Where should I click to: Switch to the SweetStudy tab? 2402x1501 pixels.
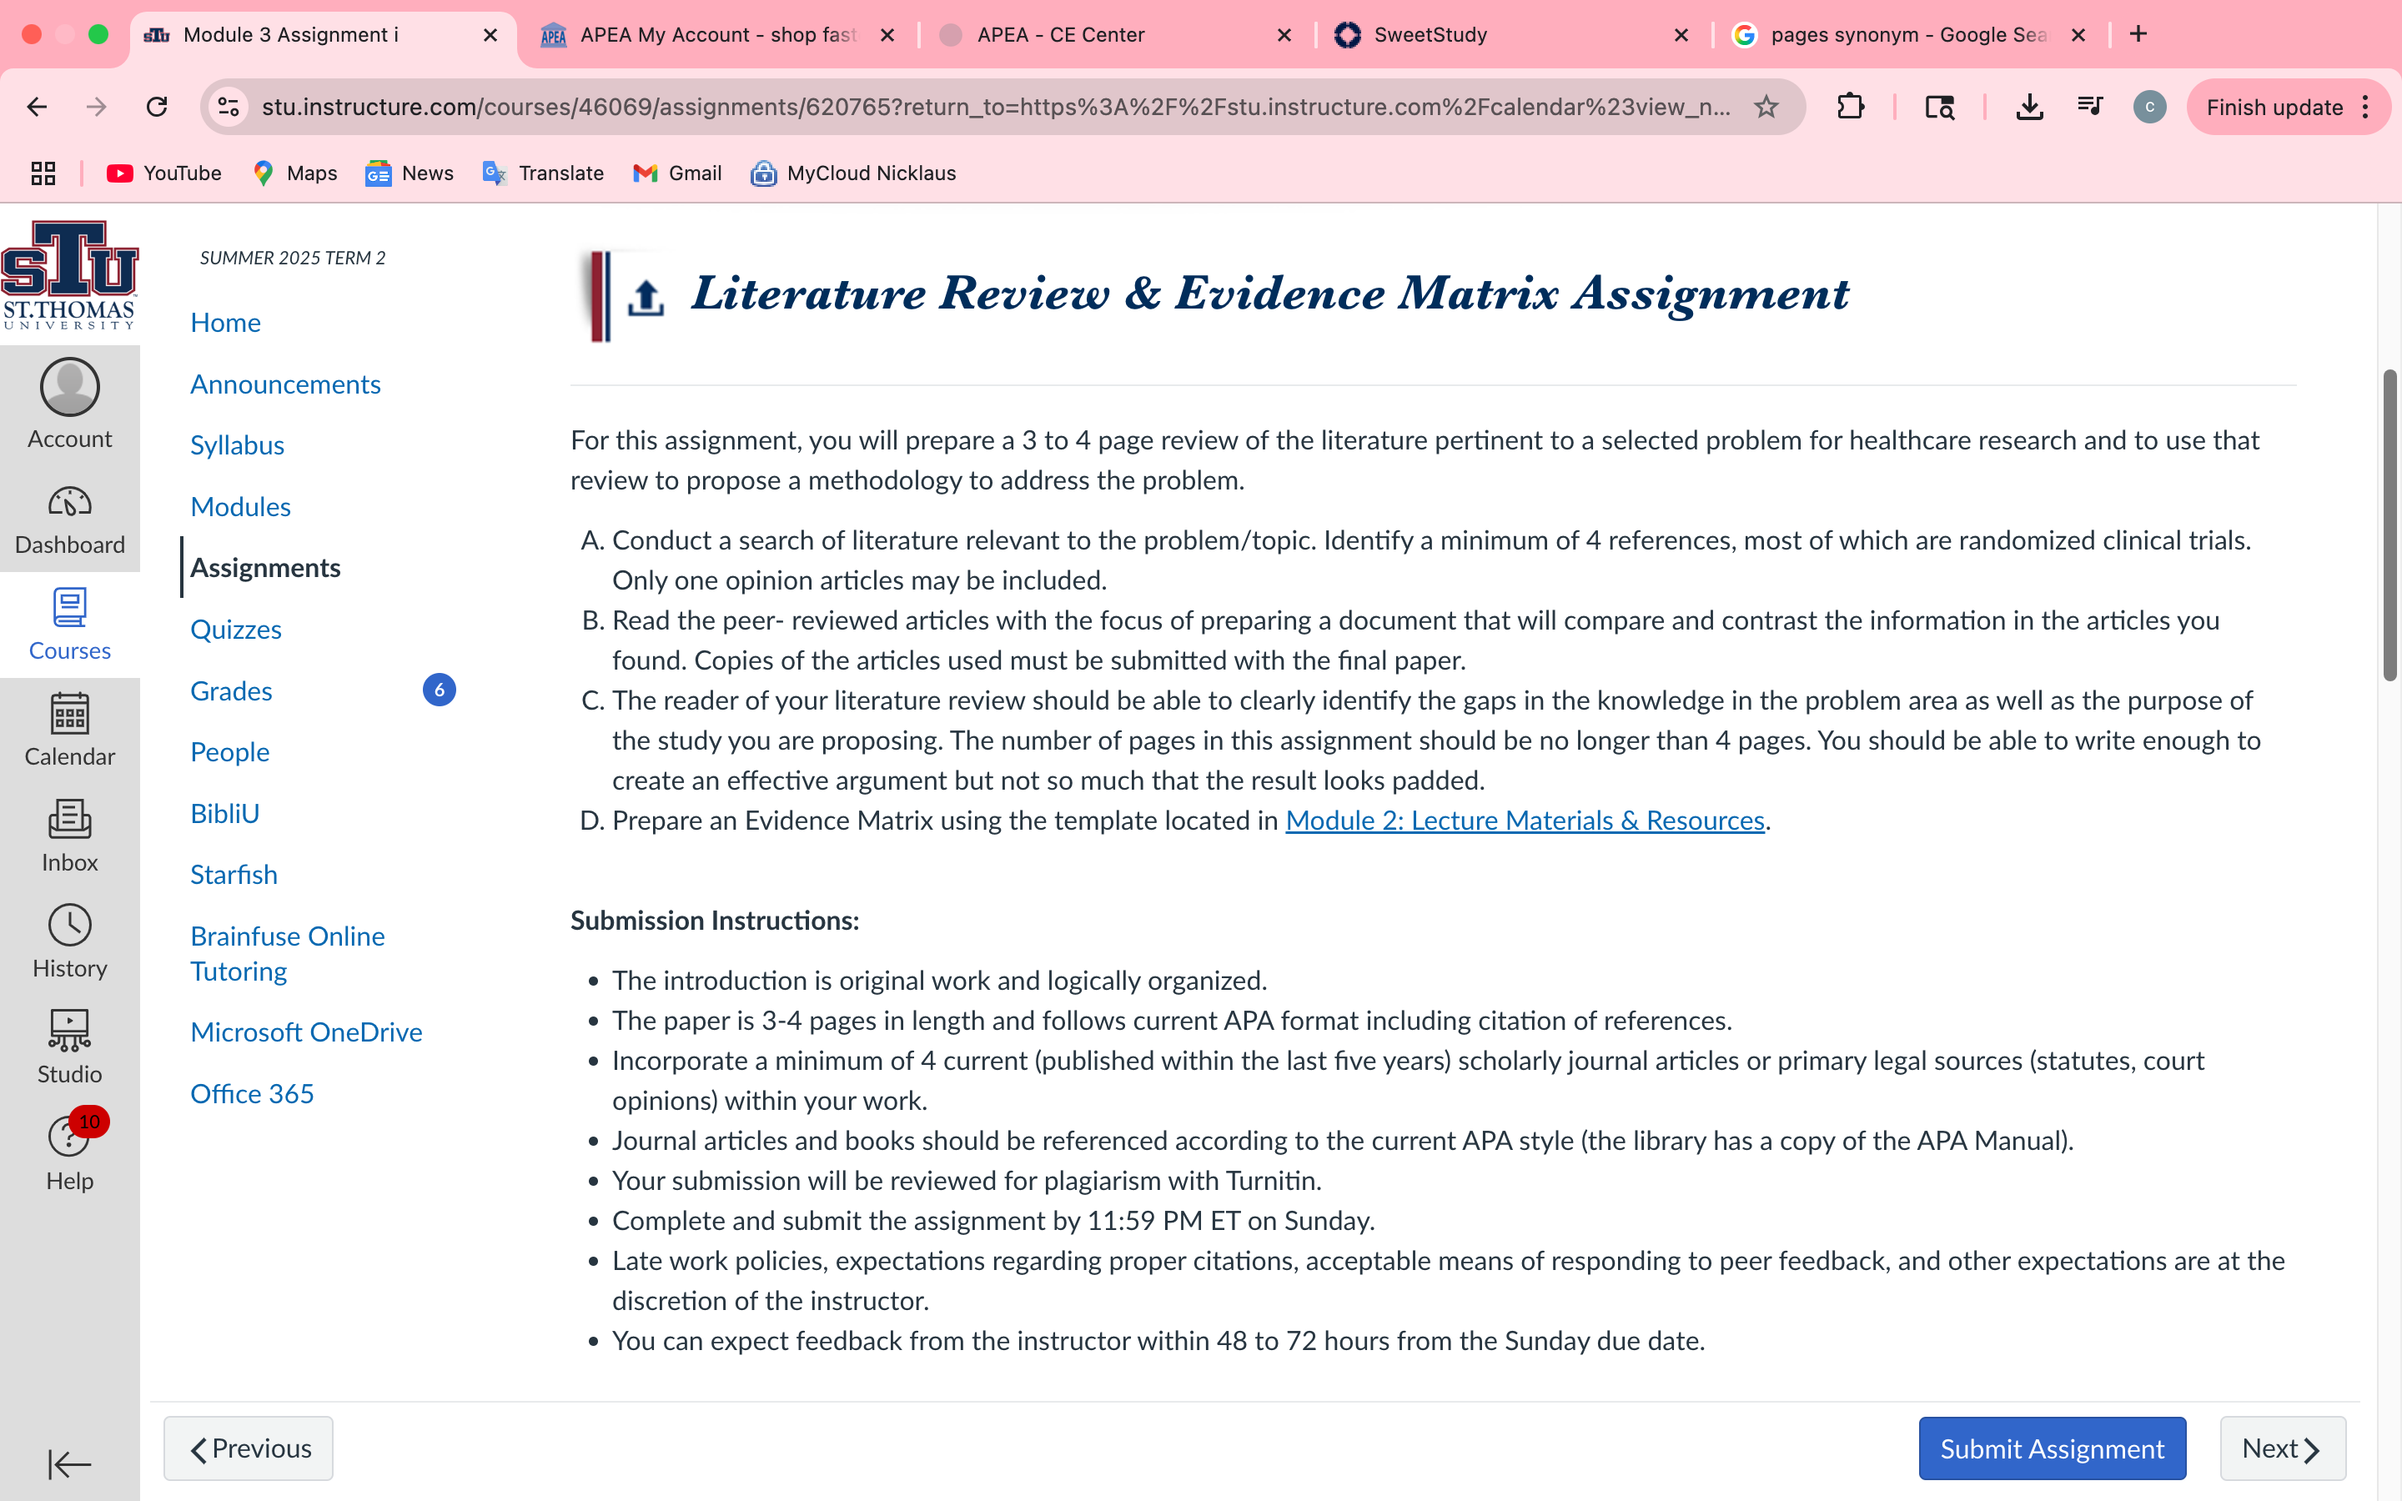pos(1511,35)
